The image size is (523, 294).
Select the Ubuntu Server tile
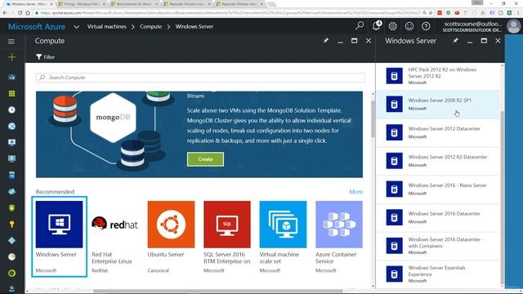click(x=171, y=237)
